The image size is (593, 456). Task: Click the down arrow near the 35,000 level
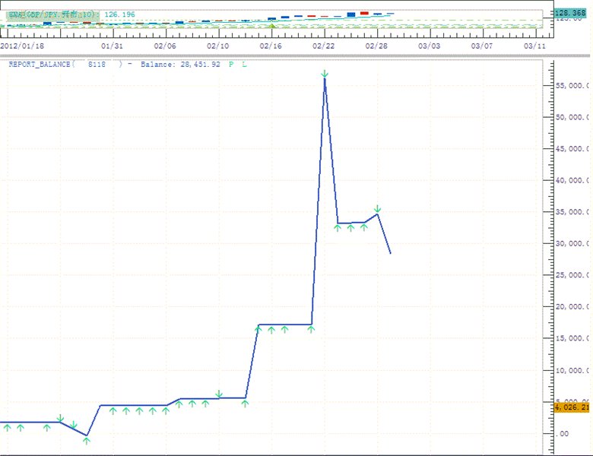pyautogui.click(x=377, y=209)
